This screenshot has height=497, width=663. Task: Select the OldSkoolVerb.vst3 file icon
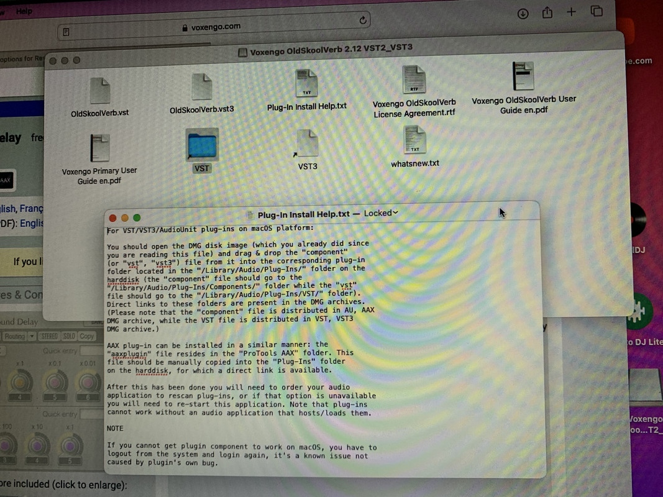[202, 87]
